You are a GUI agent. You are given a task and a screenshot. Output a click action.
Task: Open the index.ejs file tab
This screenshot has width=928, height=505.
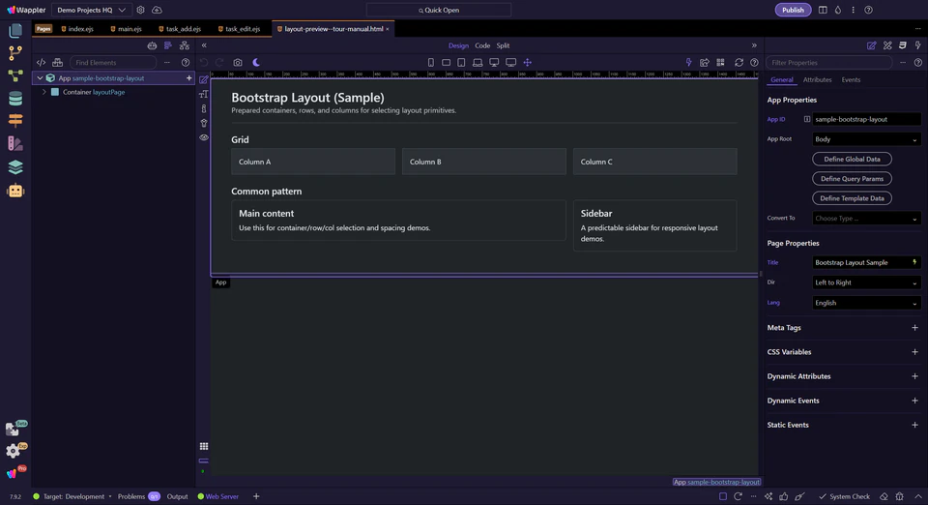pos(77,28)
